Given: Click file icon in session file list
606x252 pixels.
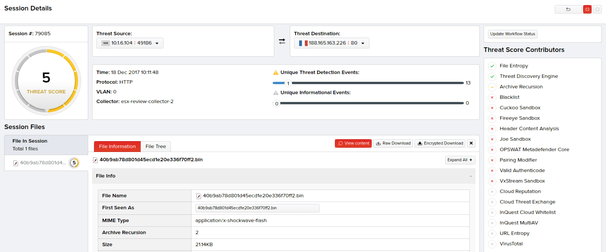Looking at the screenshot, I should [x=16, y=163].
